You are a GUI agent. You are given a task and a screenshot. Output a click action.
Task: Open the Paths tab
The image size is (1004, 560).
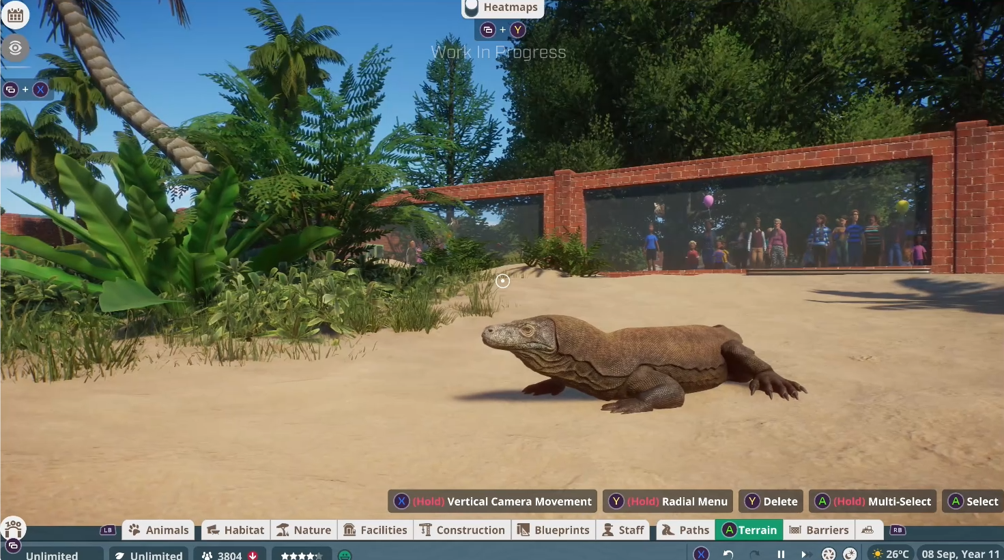click(685, 530)
